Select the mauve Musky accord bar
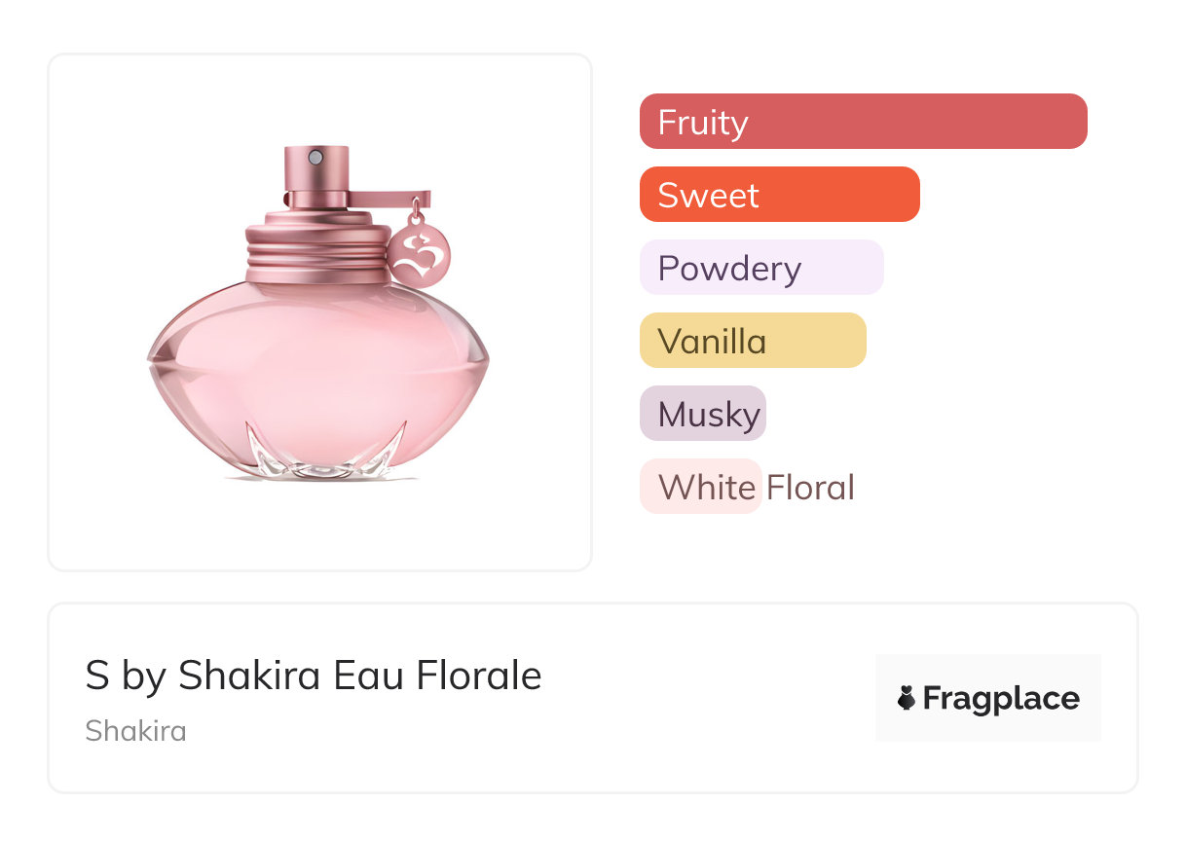The image size is (1186, 841). [x=702, y=414]
